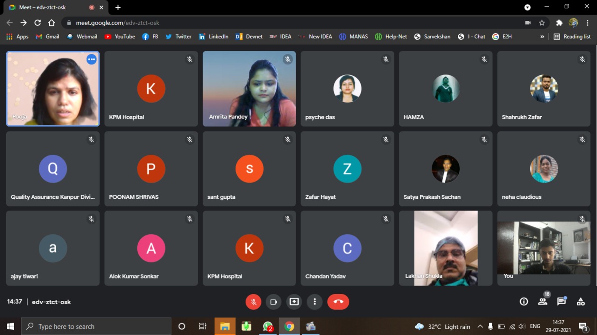Screen dimensions: 597x335
Task: Expand the hidden bookmarks chevron
Action: [x=542, y=37]
